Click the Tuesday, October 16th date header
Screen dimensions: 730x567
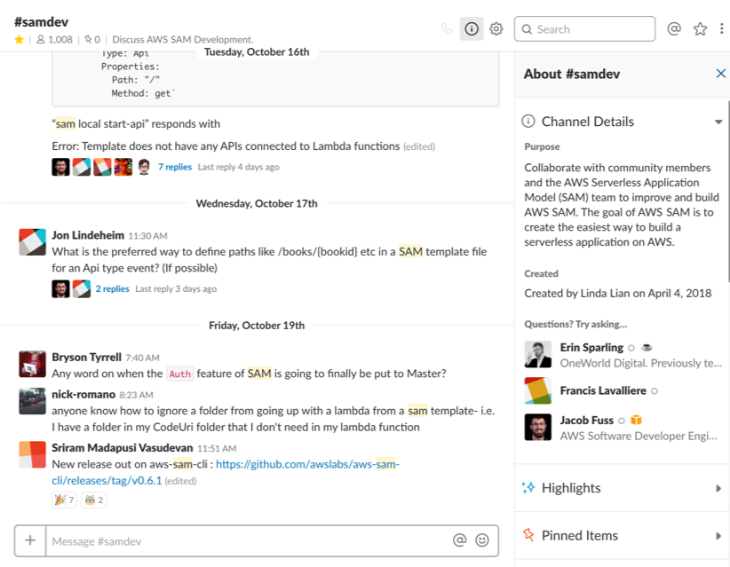point(257,52)
